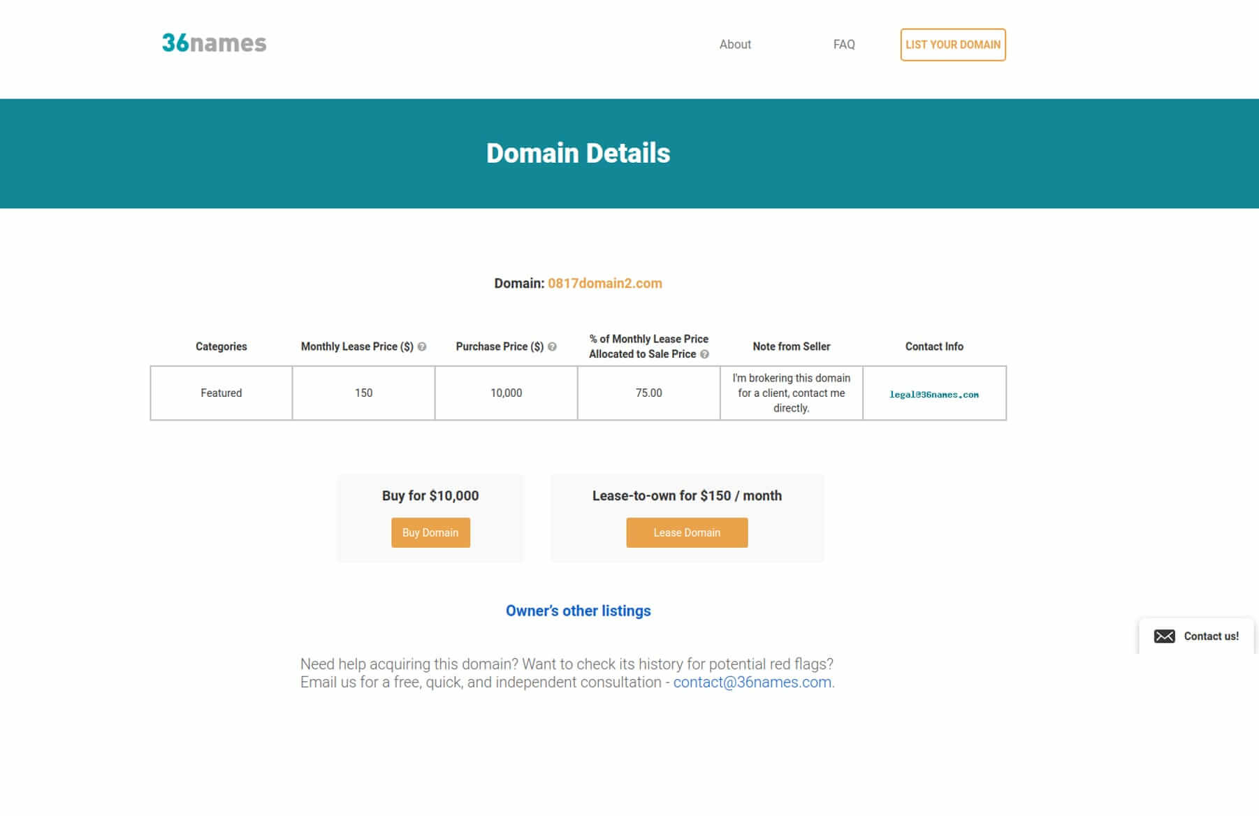1259x816 pixels.
Task: Click the 150 monthly lease price cell
Action: [364, 393]
